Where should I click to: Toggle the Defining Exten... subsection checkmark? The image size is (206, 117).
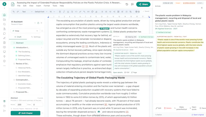(x=16, y=55)
